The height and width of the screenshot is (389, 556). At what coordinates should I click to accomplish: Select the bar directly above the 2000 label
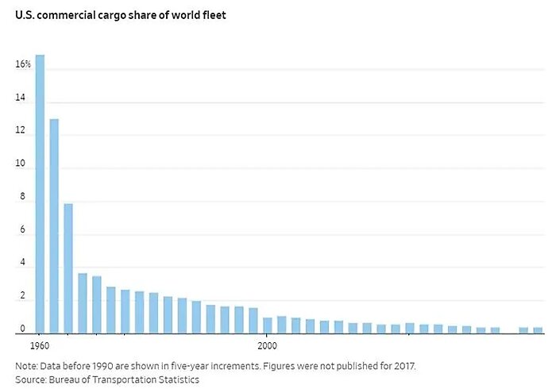point(267,325)
